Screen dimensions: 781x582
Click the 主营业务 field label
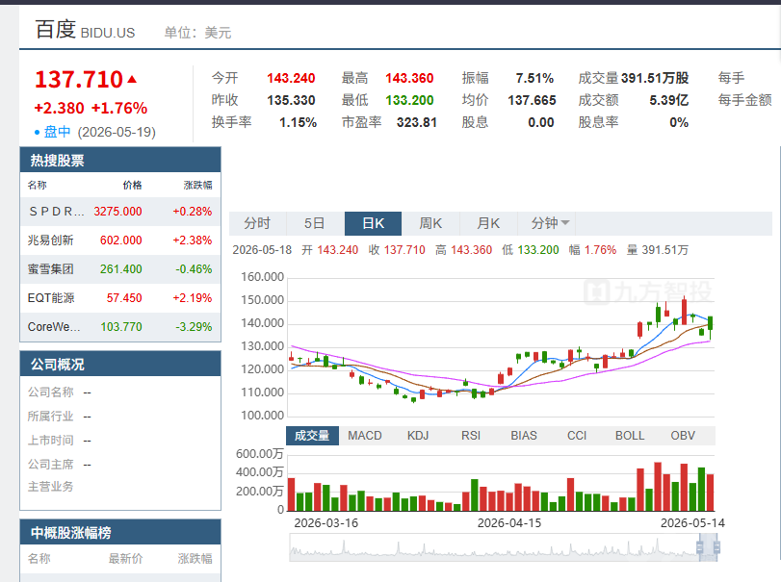tap(50, 487)
